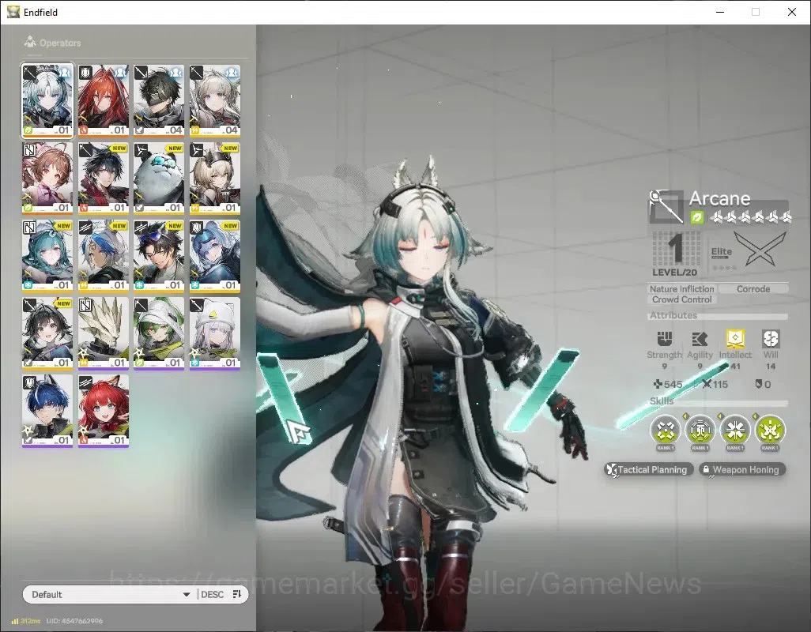Click the Attributes section header

click(673, 315)
